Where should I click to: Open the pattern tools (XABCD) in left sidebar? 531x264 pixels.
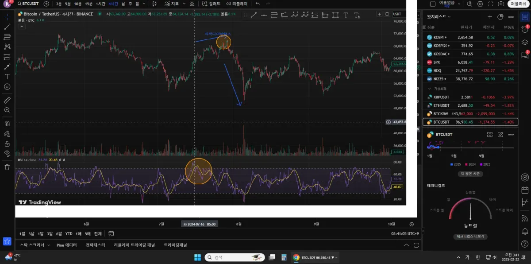[x=7, y=47]
